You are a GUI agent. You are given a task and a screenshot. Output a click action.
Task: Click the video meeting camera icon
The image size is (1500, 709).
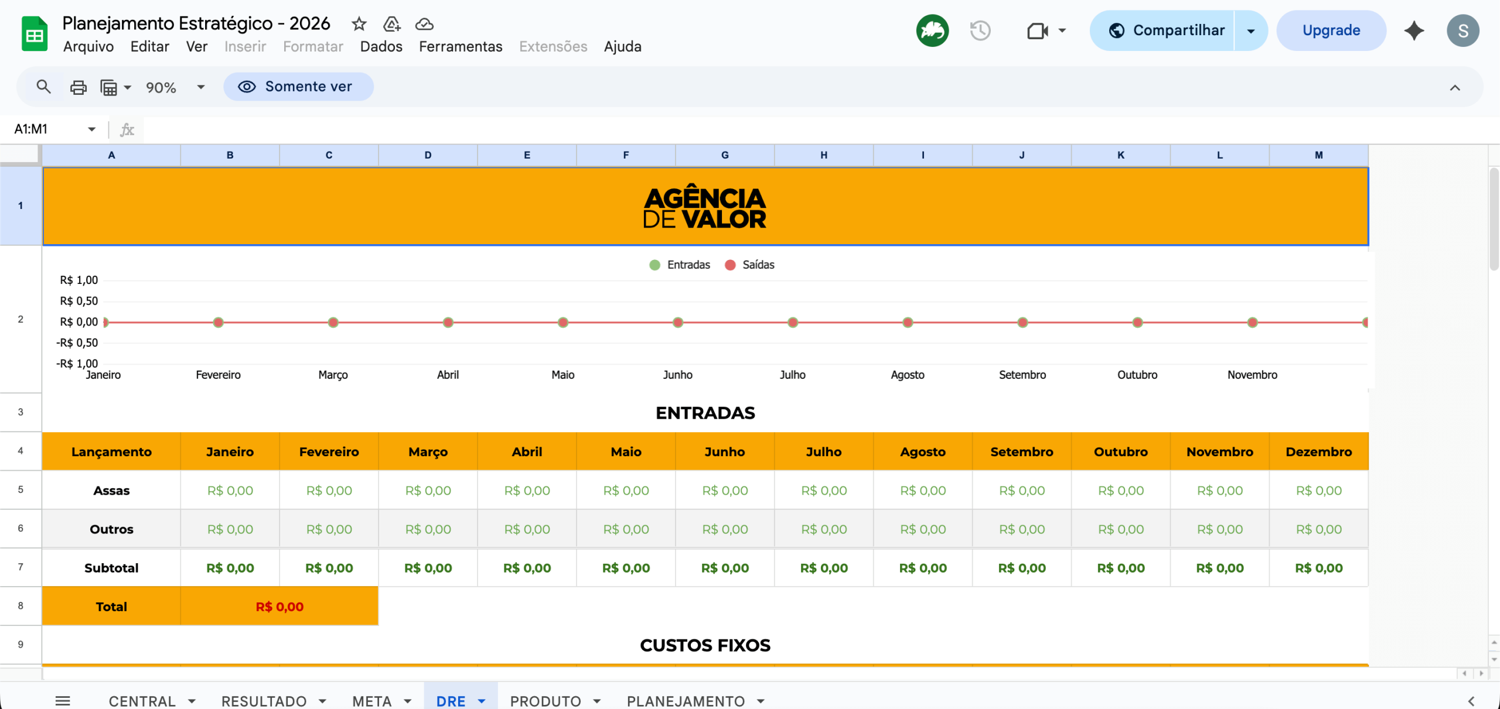pos(1037,30)
